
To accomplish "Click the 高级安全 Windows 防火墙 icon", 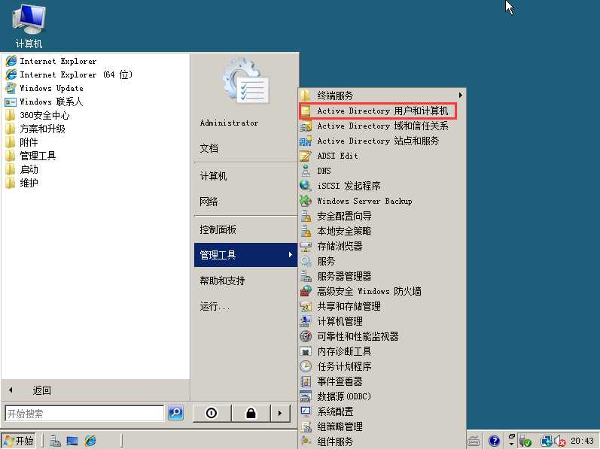I will click(x=306, y=291).
